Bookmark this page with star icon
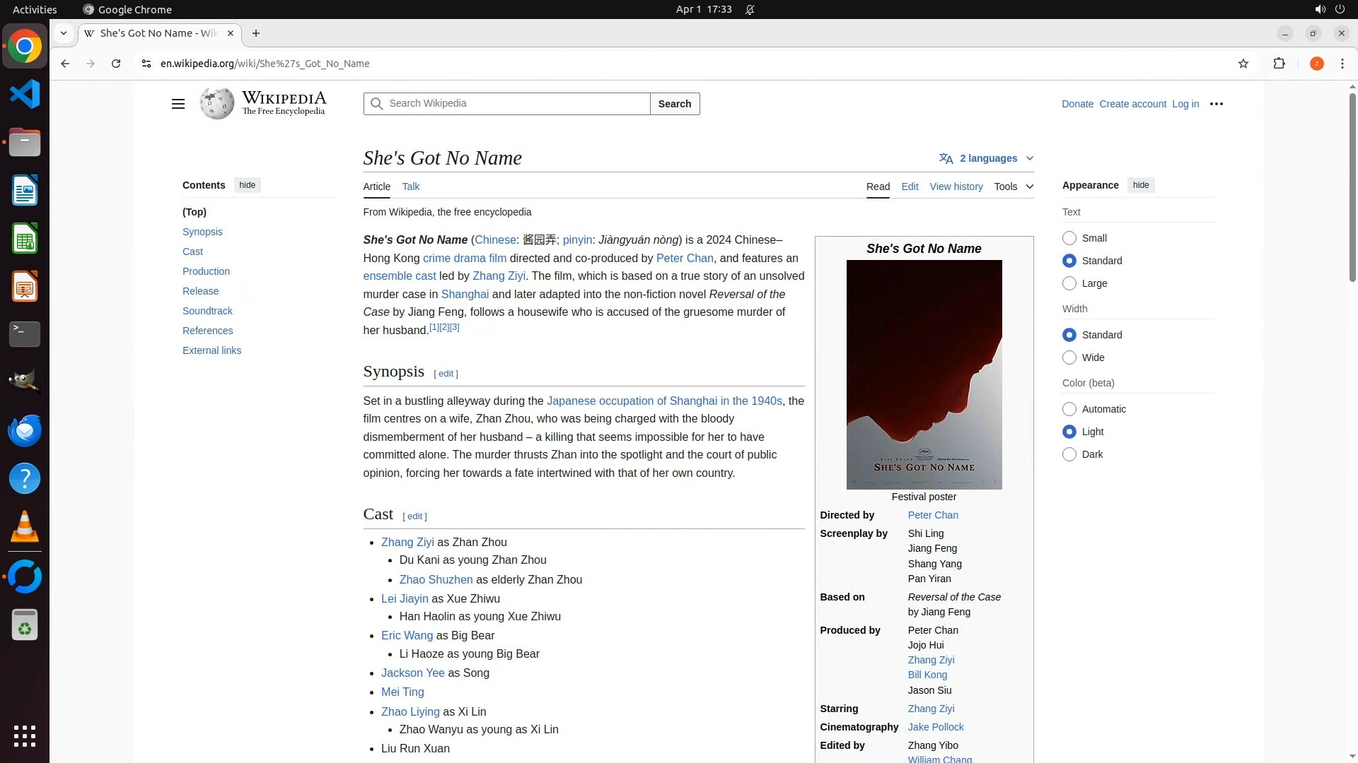Image resolution: width=1358 pixels, height=763 pixels. tap(1243, 64)
